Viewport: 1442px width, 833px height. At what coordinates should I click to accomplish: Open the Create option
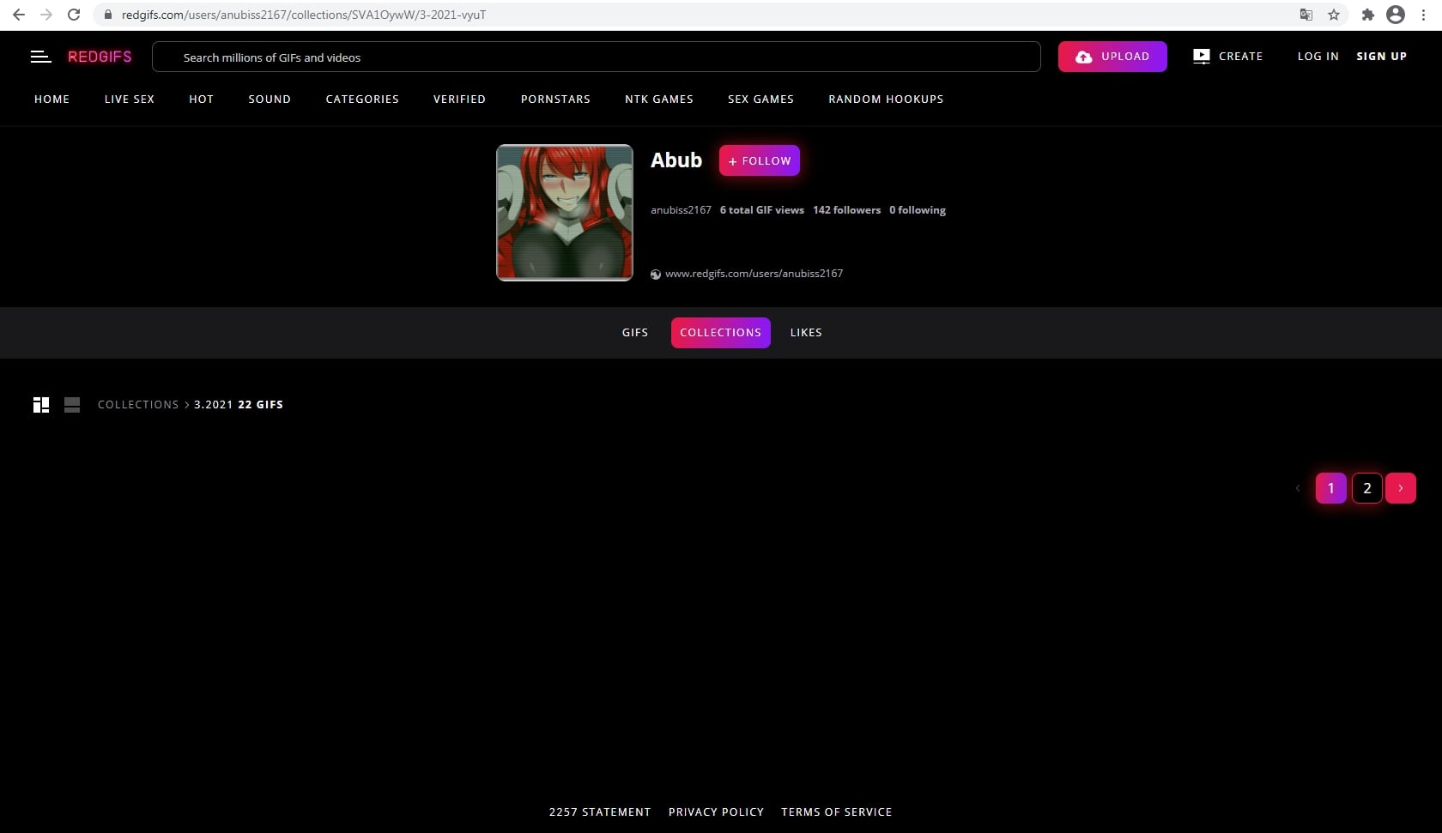click(x=1227, y=57)
